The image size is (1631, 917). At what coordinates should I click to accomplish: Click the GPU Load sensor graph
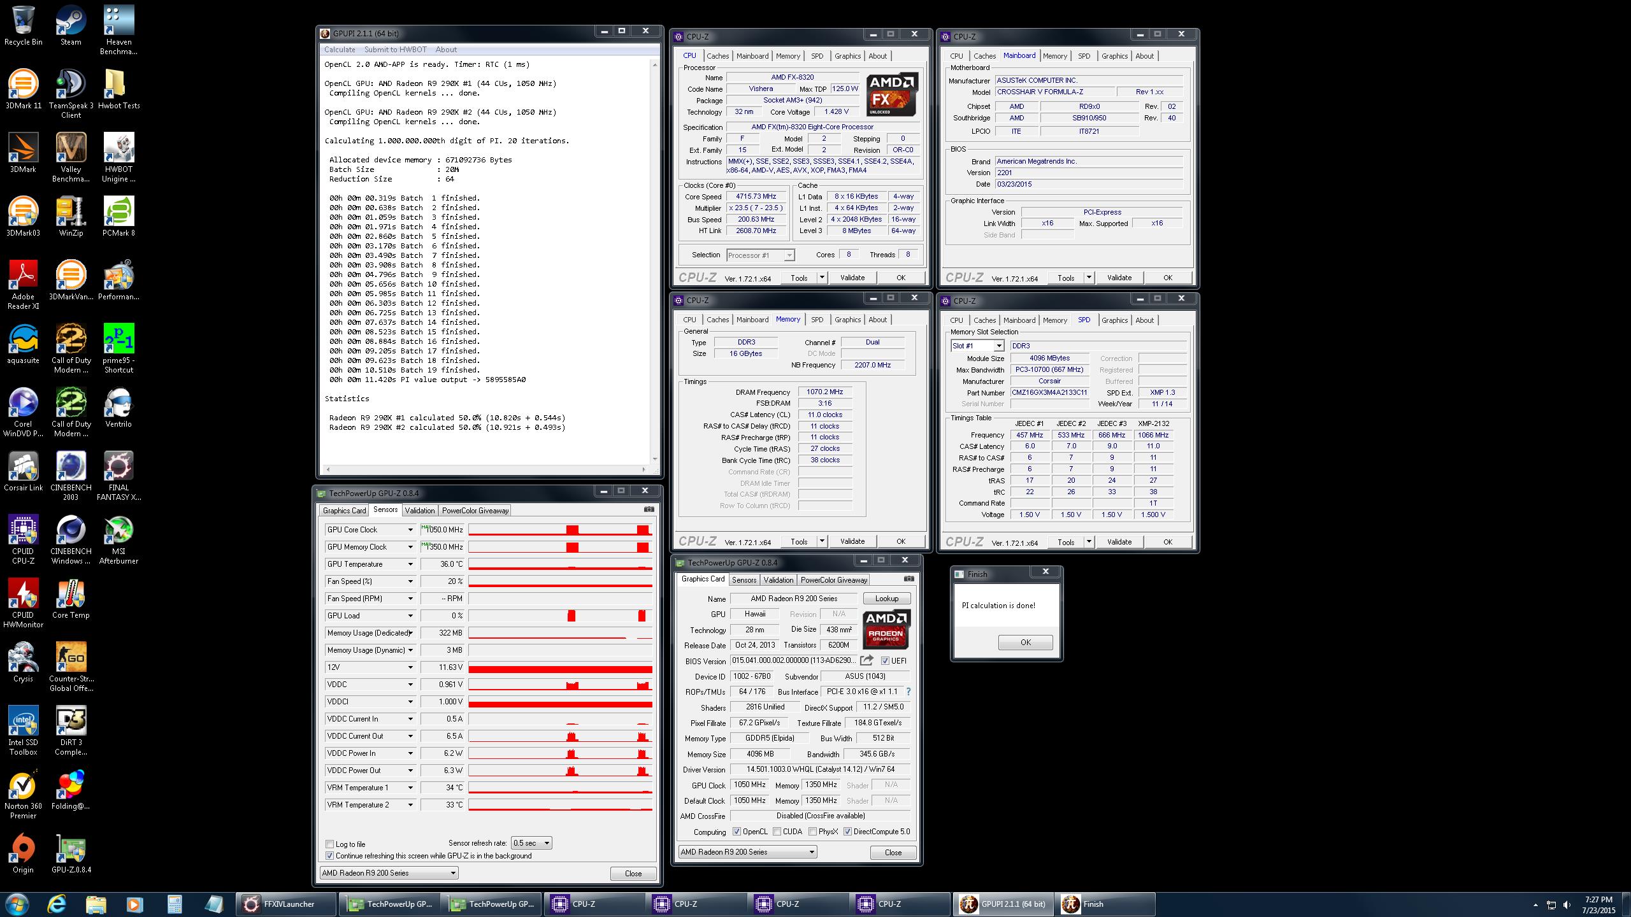(560, 616)
